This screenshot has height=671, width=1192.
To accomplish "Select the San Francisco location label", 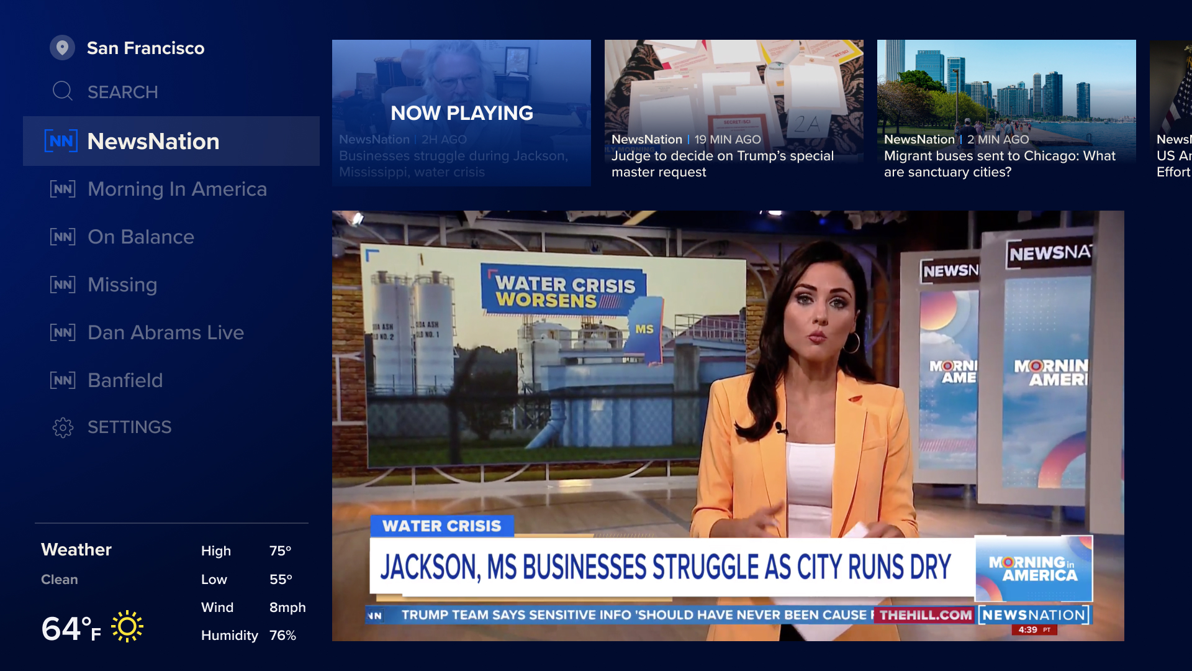I will pyautogui.click(x=145, y=48).
